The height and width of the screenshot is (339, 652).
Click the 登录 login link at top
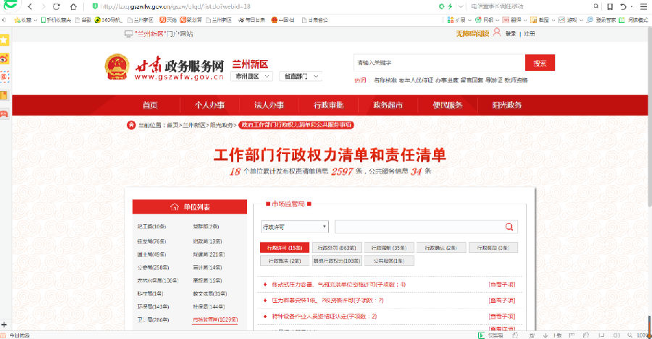(x=511, y=33)
